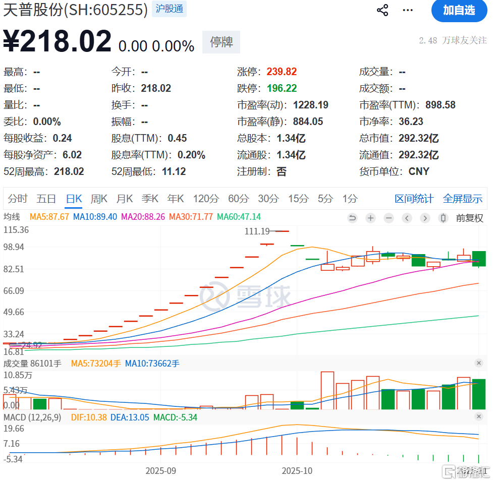
Task: Select the 年K tab
Action: (176, 199)
